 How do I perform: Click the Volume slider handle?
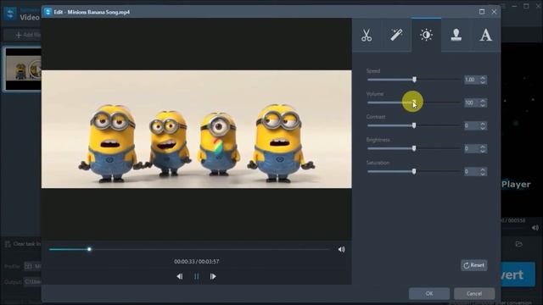pyautogui.click(x=414, y=103)
